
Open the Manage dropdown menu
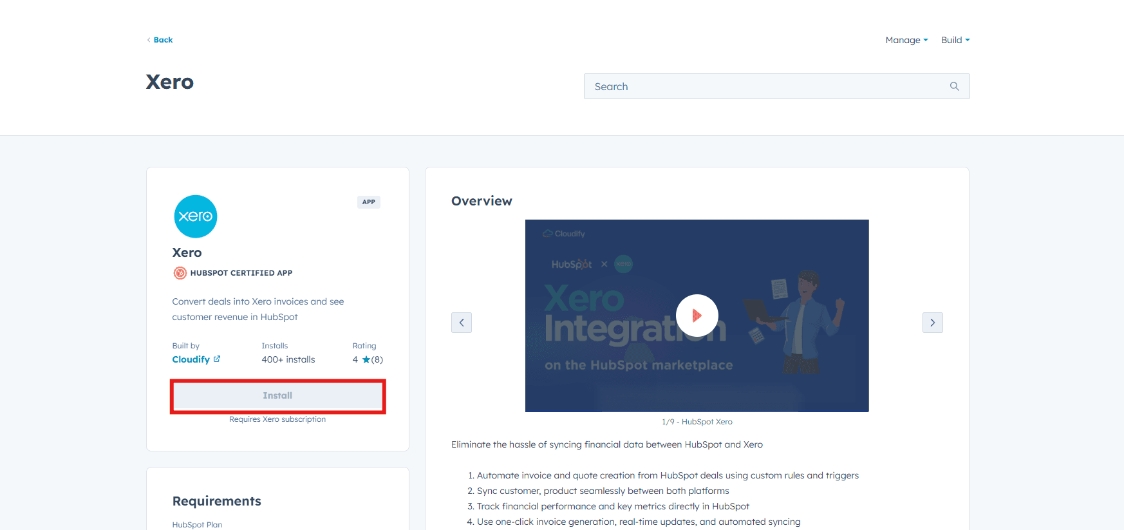[x=906, y=40]
